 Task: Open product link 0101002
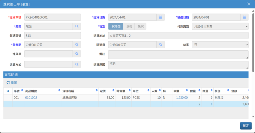(31, 98)
